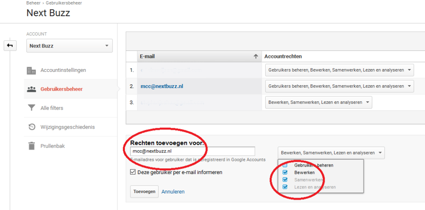Click the E-mail column sort arrow
Image resolution: width=425 pixels, height=210 pixels.
click(x=256, y=57)
